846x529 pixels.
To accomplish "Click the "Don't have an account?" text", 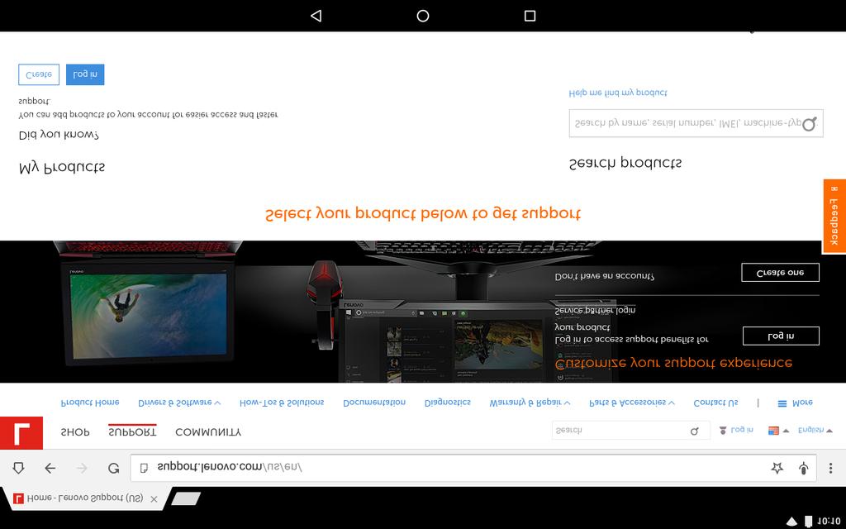I will click(x=604, y=276).
